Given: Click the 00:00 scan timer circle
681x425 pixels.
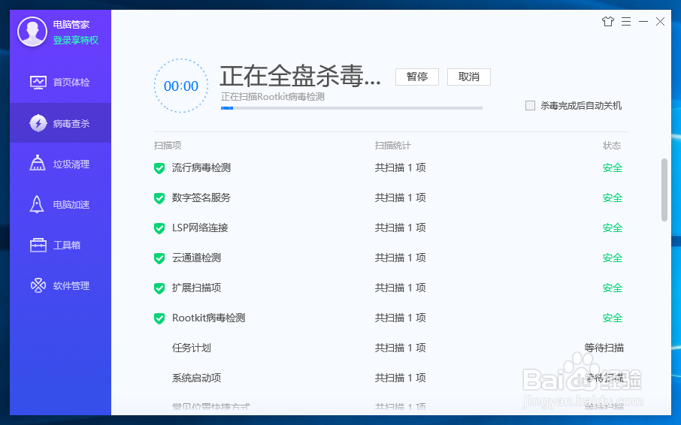Looking at the screenshot, I should 181,86.
